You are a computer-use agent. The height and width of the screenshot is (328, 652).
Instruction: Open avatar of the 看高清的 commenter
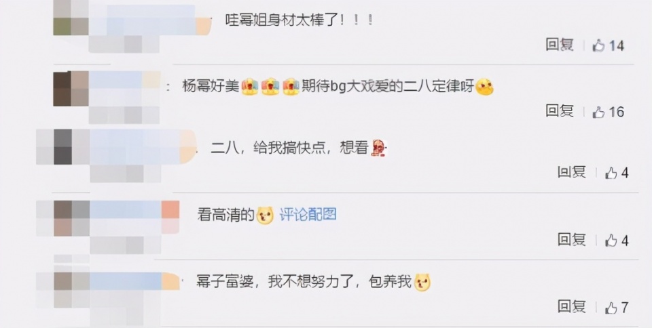pos(71,218)
